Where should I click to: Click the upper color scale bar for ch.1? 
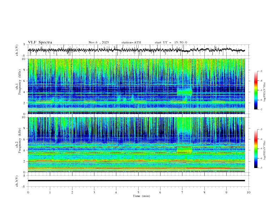(x=256, y=90)
